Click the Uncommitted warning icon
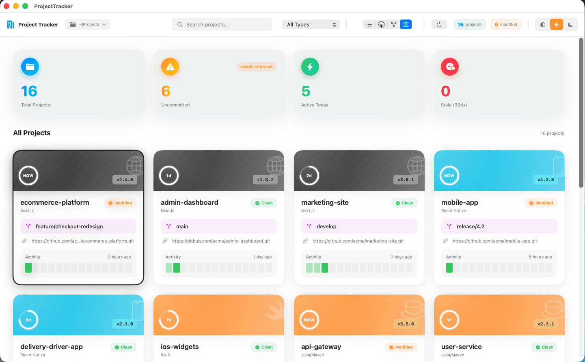This screenshot has height=362, width=585. point(170,67)
